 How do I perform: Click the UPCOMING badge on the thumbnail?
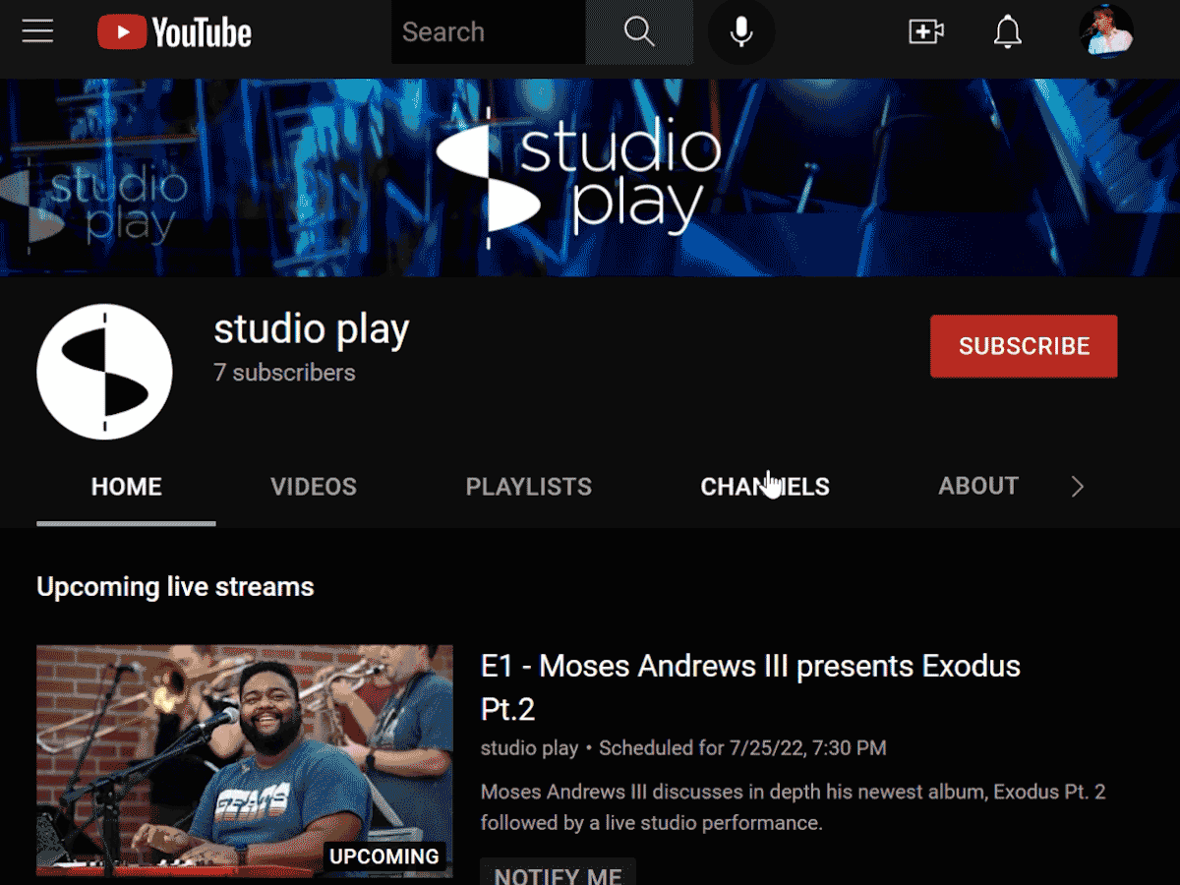point(384,856)
